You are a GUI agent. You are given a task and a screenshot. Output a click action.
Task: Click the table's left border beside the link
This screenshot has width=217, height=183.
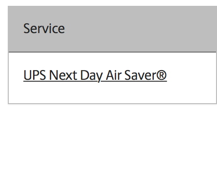click(x=8, y=75)
